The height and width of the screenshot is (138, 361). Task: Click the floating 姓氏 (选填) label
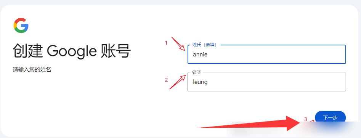point(204,45)
